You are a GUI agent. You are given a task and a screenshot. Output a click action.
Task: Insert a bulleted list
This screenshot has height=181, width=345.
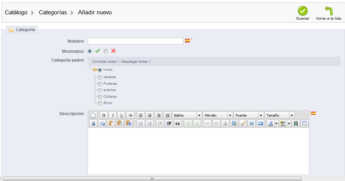pyautogui.click(x=140, y=123)
